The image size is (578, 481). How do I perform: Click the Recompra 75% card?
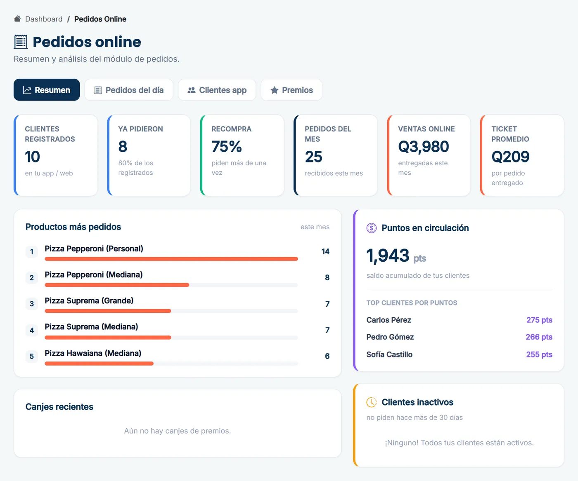tap(242, 155)
